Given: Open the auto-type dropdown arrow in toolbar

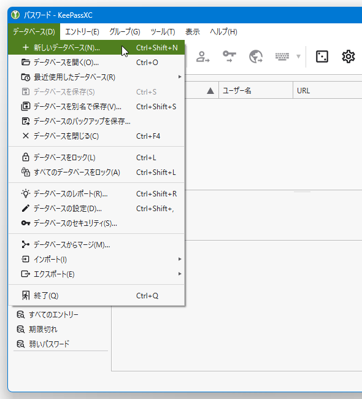Looking at the screenshot, I should click(298, 56).
